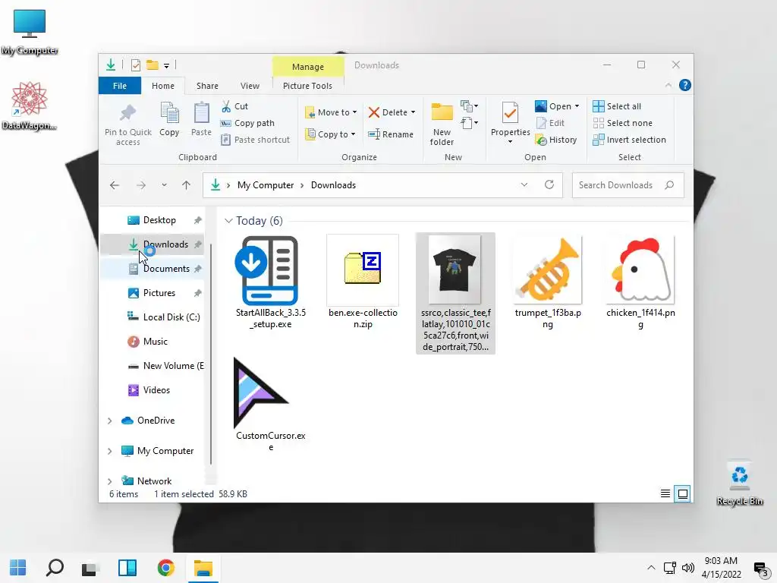Select chicken_1f414.png thumbnail
Screen dimensions: 777x583
pyautogui.click(x=640, y=282)
